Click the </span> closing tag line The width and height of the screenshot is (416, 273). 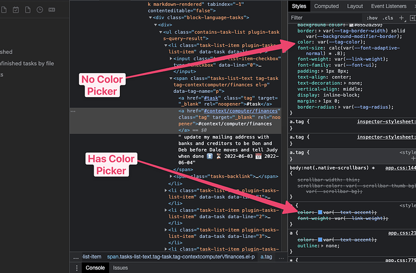183,170
